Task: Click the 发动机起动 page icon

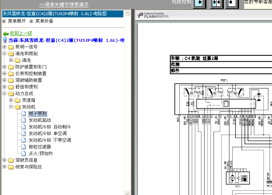Action: pos(24,120)
